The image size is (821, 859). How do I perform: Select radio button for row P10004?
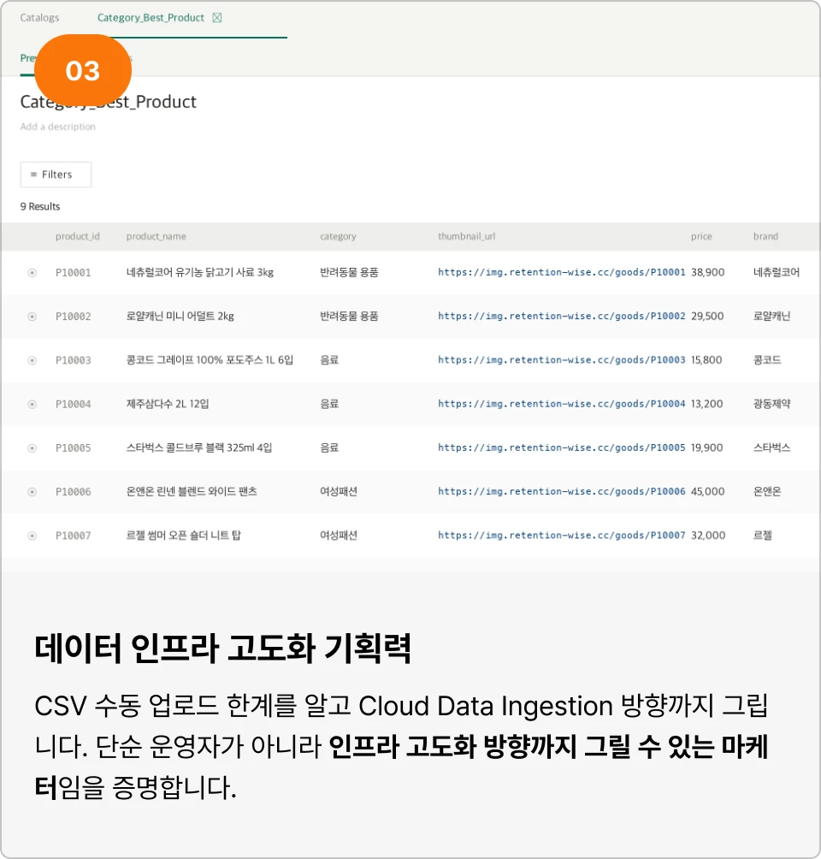pyautogui.click(x=32, y=405)
